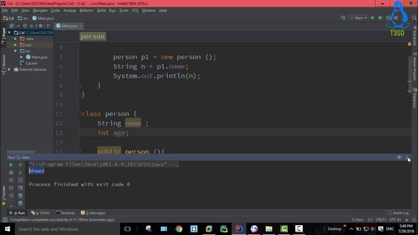
Task: Open the Refactor menu
Action: pyautogui.click(x=87, y=10)
